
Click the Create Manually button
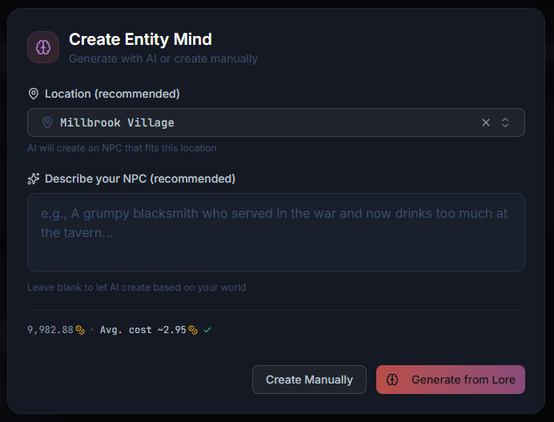(309, 380)
